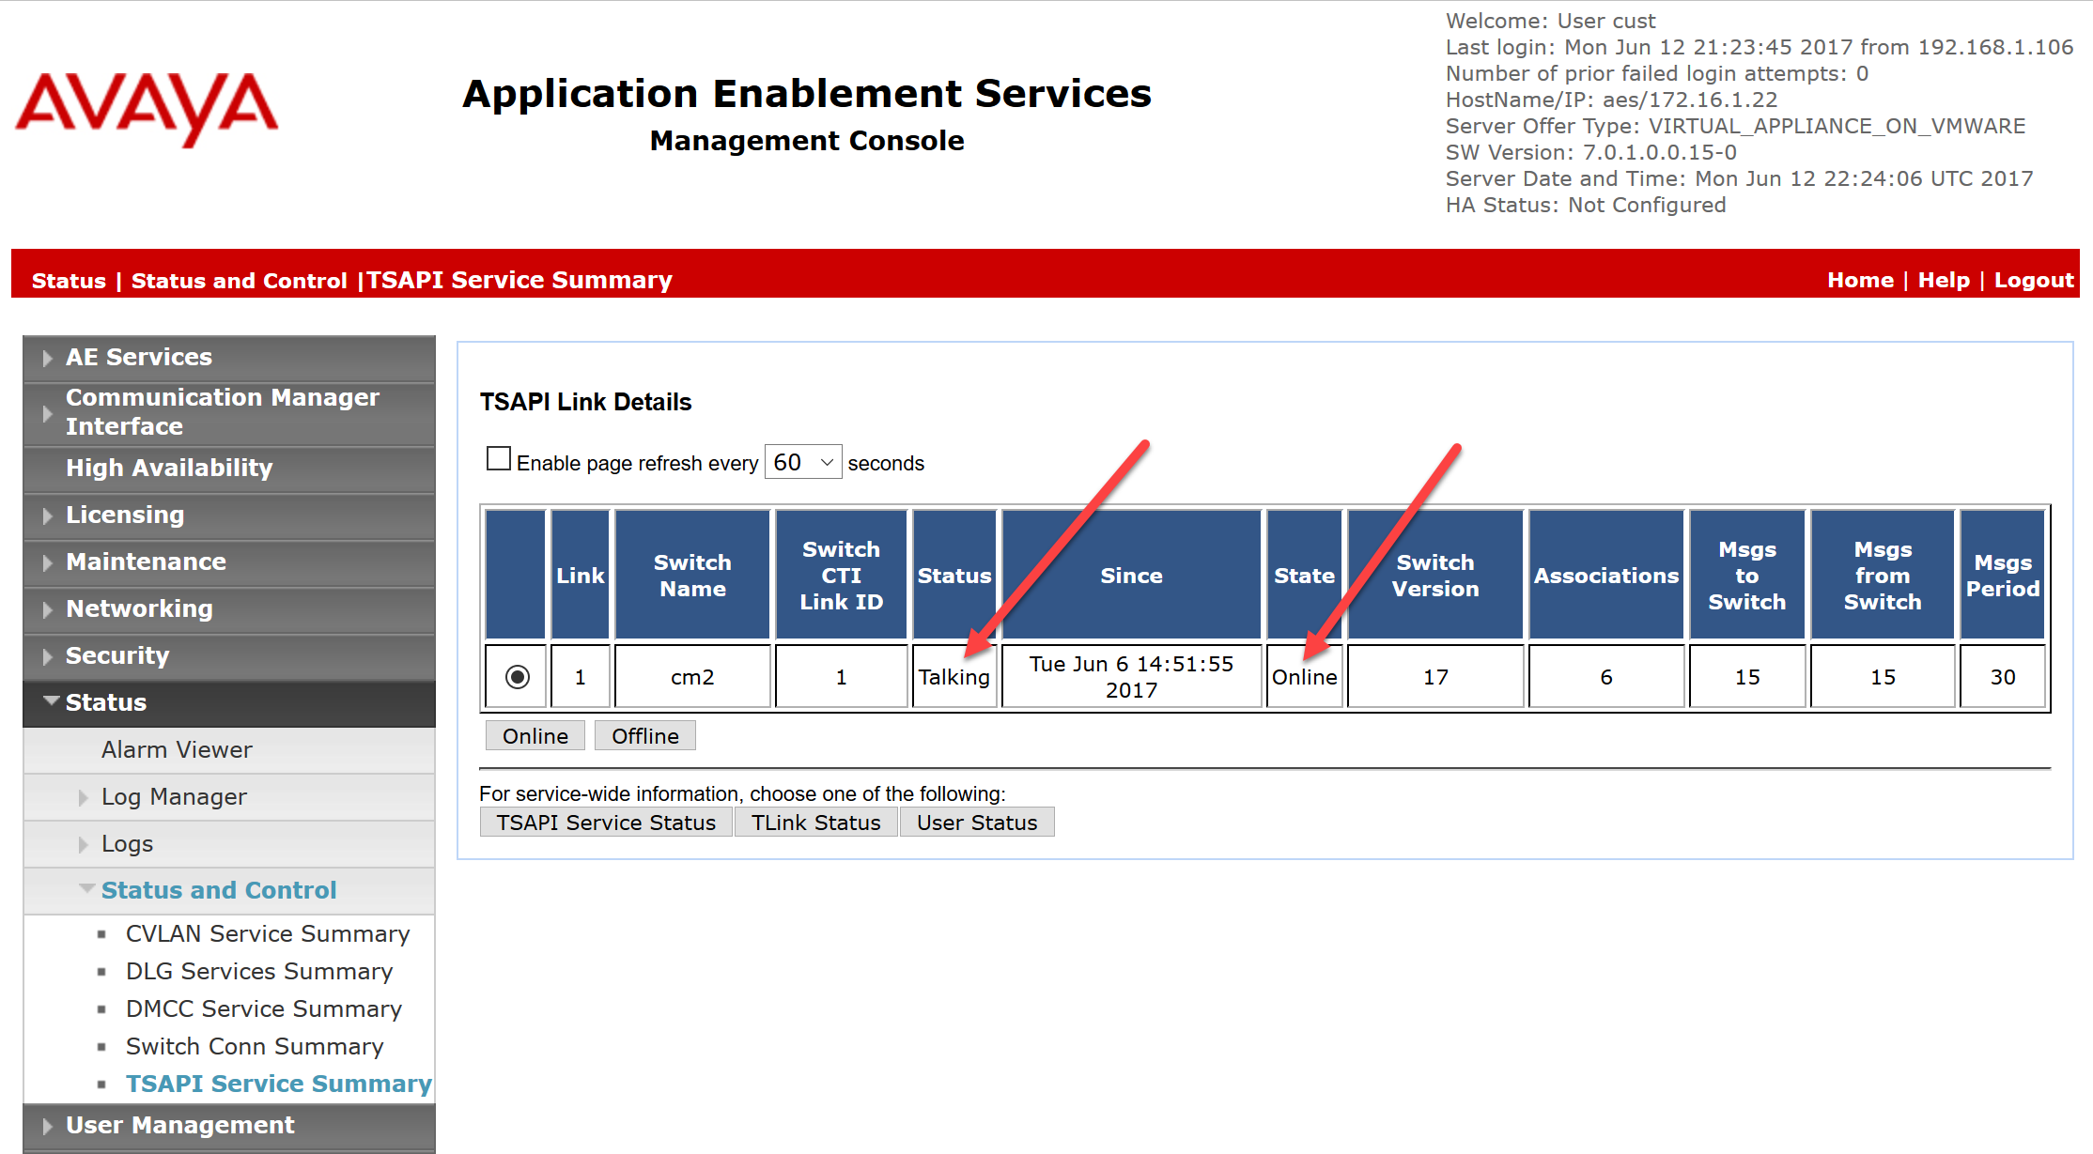Click the Status breadcrumb link
This screenshot has height=1154, width=2093.
point(69,281)
